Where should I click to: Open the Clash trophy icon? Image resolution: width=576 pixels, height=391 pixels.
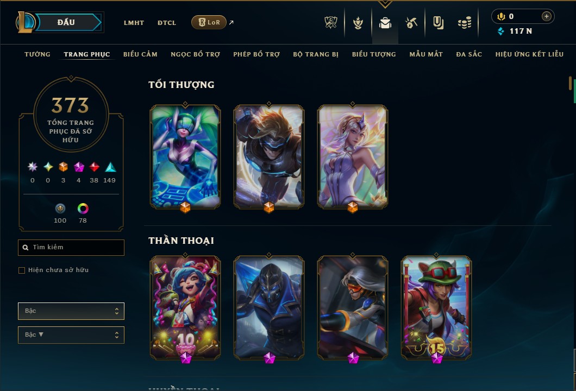click(x=331, y=23)
